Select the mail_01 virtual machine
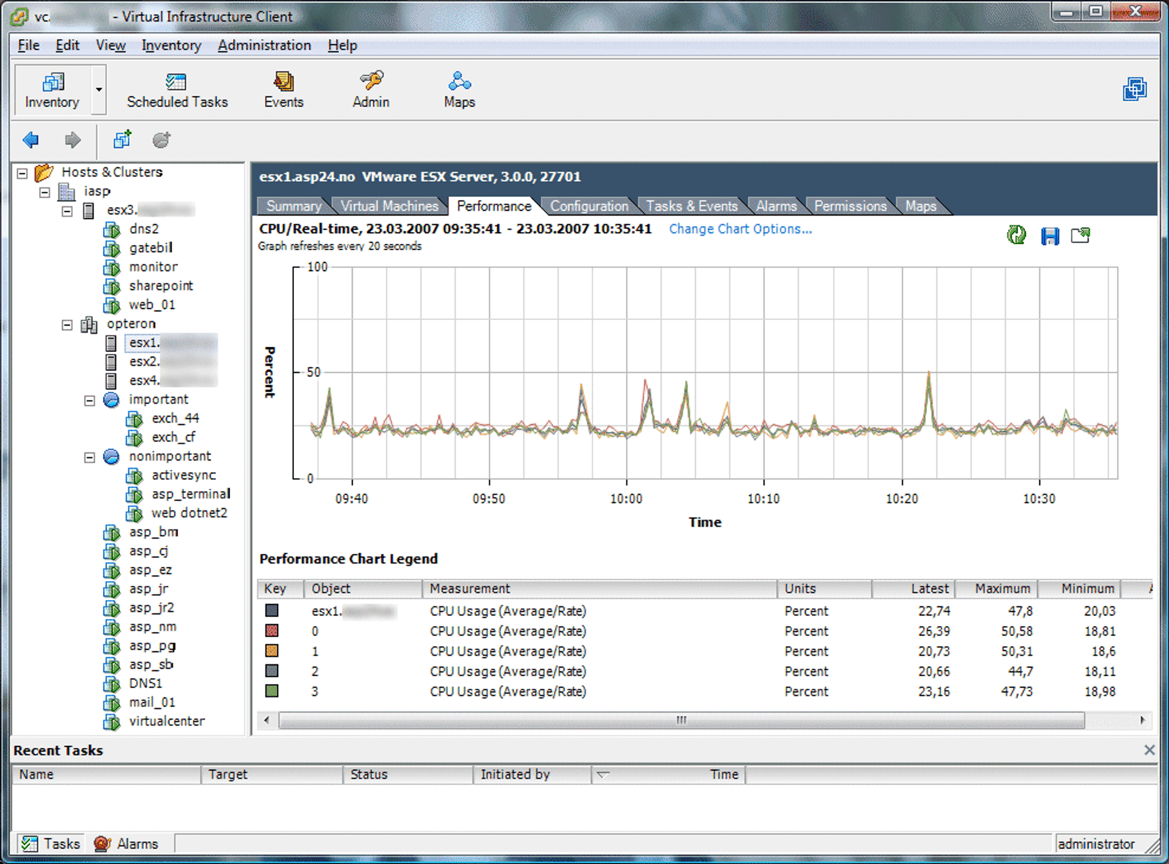Image resolution: width=1169 pixels, height=864 pixels. 152,703
